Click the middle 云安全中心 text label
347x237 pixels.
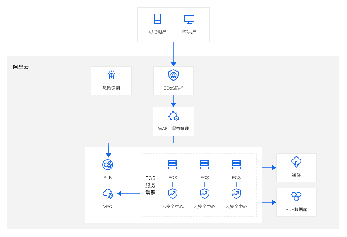(205, 206)
